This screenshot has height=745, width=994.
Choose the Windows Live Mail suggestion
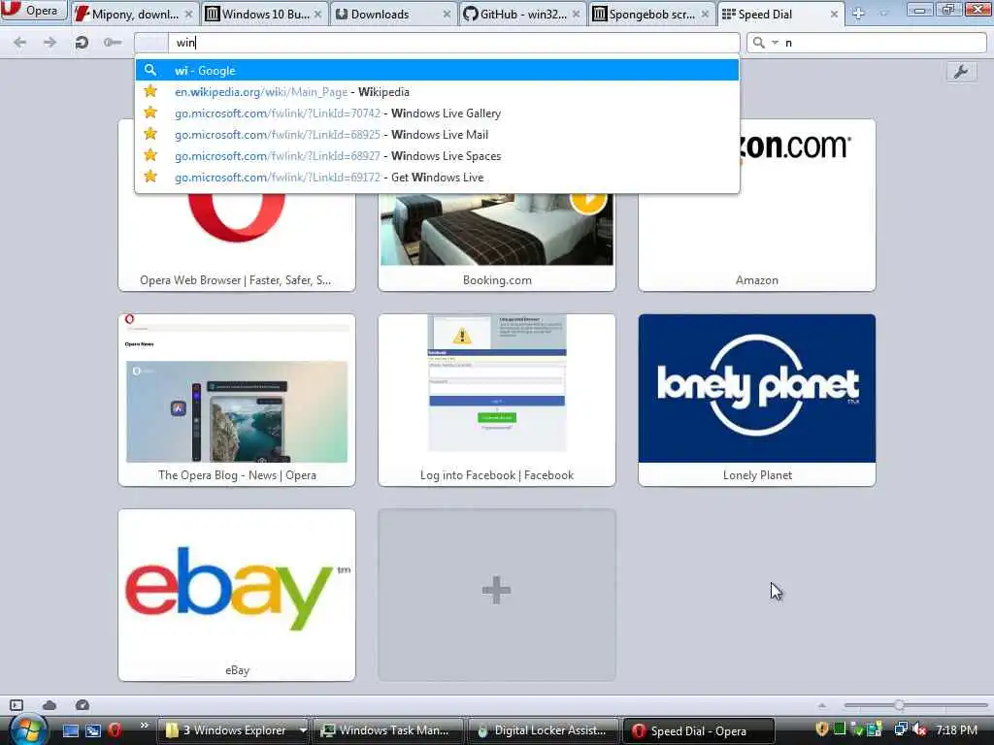click(x=437, y=134)
